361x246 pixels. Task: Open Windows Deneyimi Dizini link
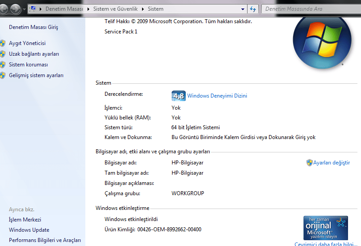tap(217, 96)
